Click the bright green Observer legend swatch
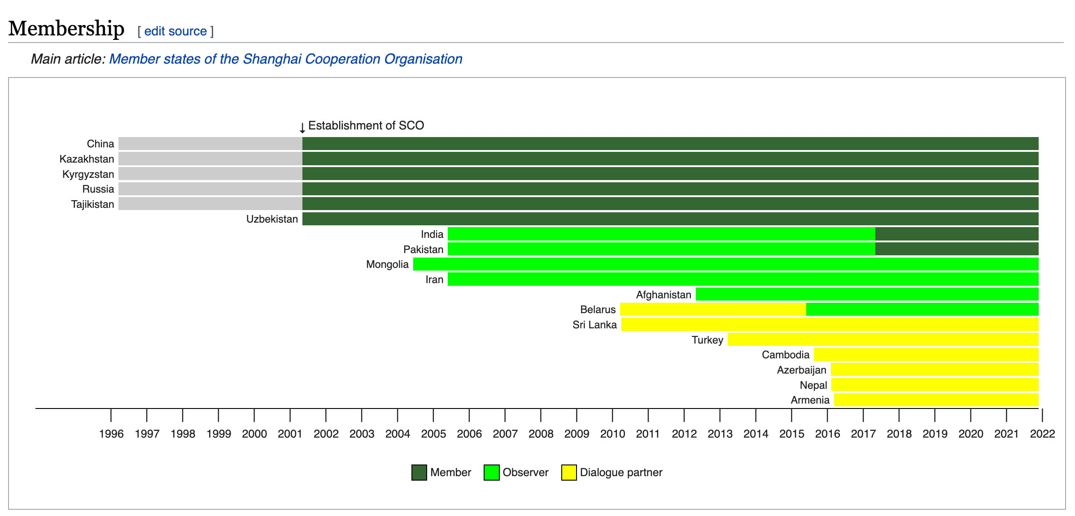The width and height of the screenshot is (1075, 516). click(491, 473)
